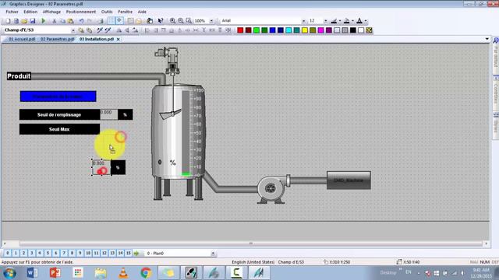Click the context Help pointer icon

click(161, 21)
